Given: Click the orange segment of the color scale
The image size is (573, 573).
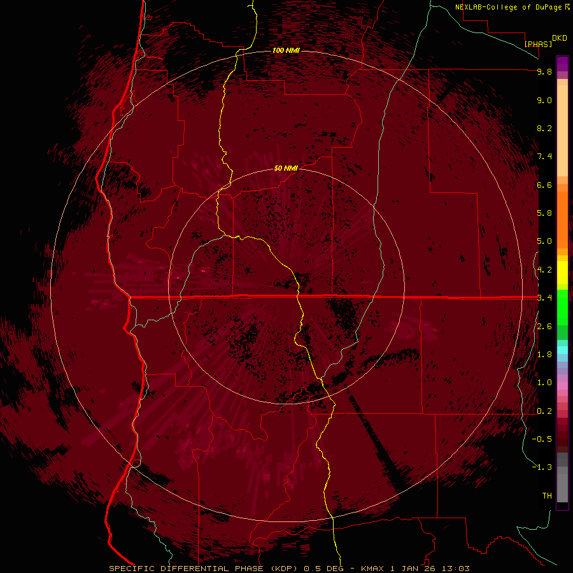Looking at the screenshot, I should (x=562, y=220).
